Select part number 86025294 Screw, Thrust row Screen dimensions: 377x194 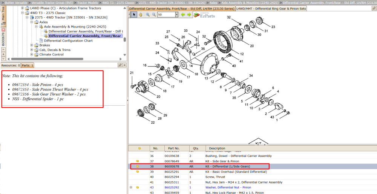pyautogui.click(x=253, y=177)
